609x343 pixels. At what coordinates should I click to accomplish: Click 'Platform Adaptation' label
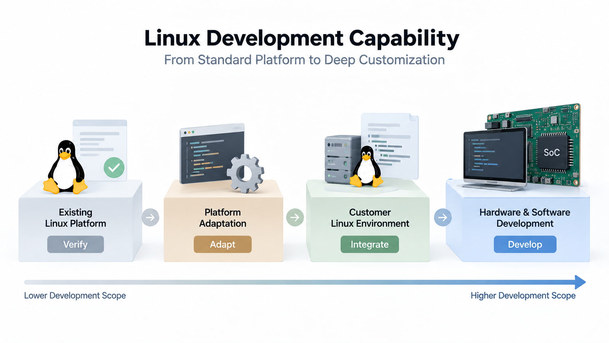(223, 218)
